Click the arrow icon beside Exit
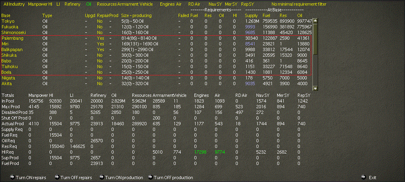The height and width of the screenshot is (182, 405). (364, 177)
